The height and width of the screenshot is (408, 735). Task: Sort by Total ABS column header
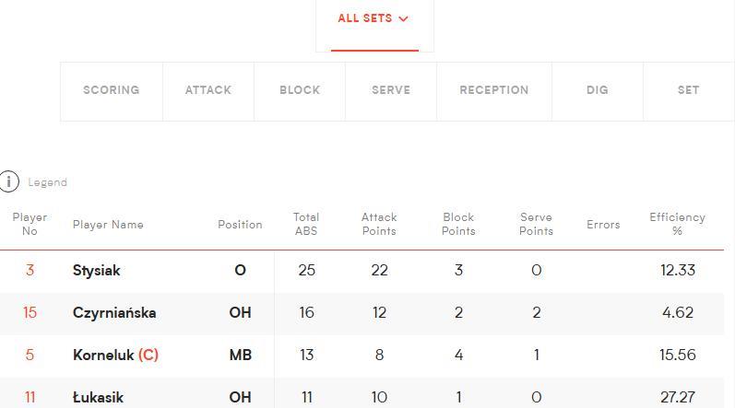306,224
